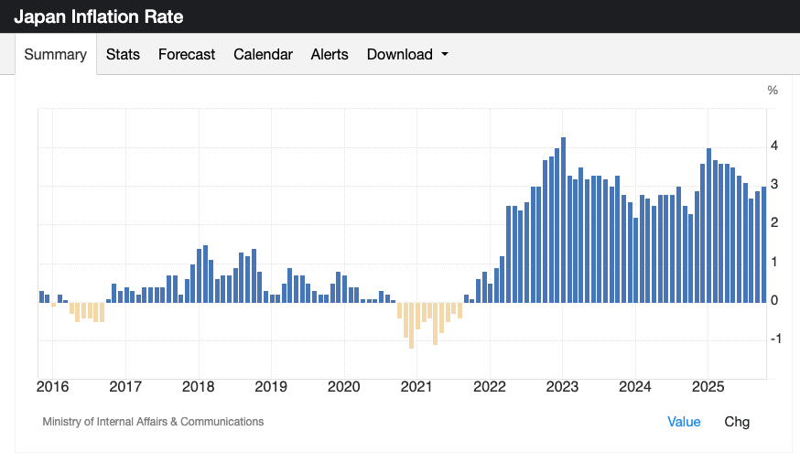Click the 2018 label on the x-axis
This screenshot has height=463, width=800.
pos(198,386)
